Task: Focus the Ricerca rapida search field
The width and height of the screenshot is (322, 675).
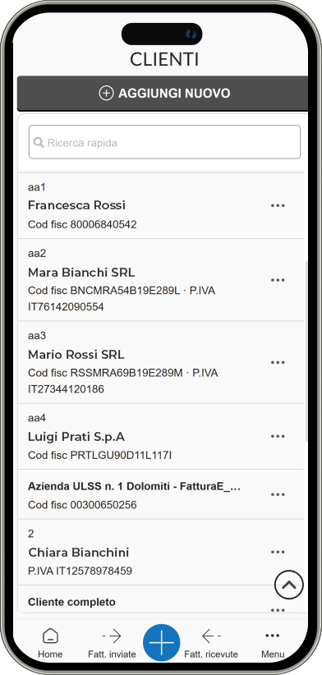Action: 164,142
